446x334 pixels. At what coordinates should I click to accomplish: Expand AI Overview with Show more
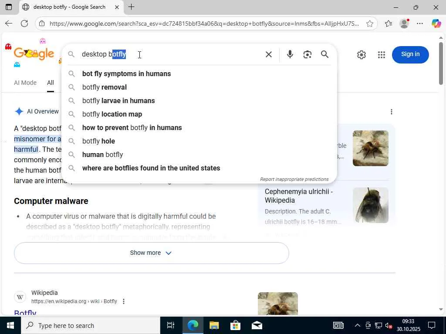click(x=151, y=253)
